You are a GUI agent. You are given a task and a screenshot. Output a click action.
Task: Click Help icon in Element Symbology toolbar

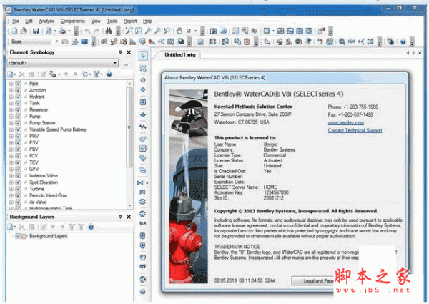[109, 74]
